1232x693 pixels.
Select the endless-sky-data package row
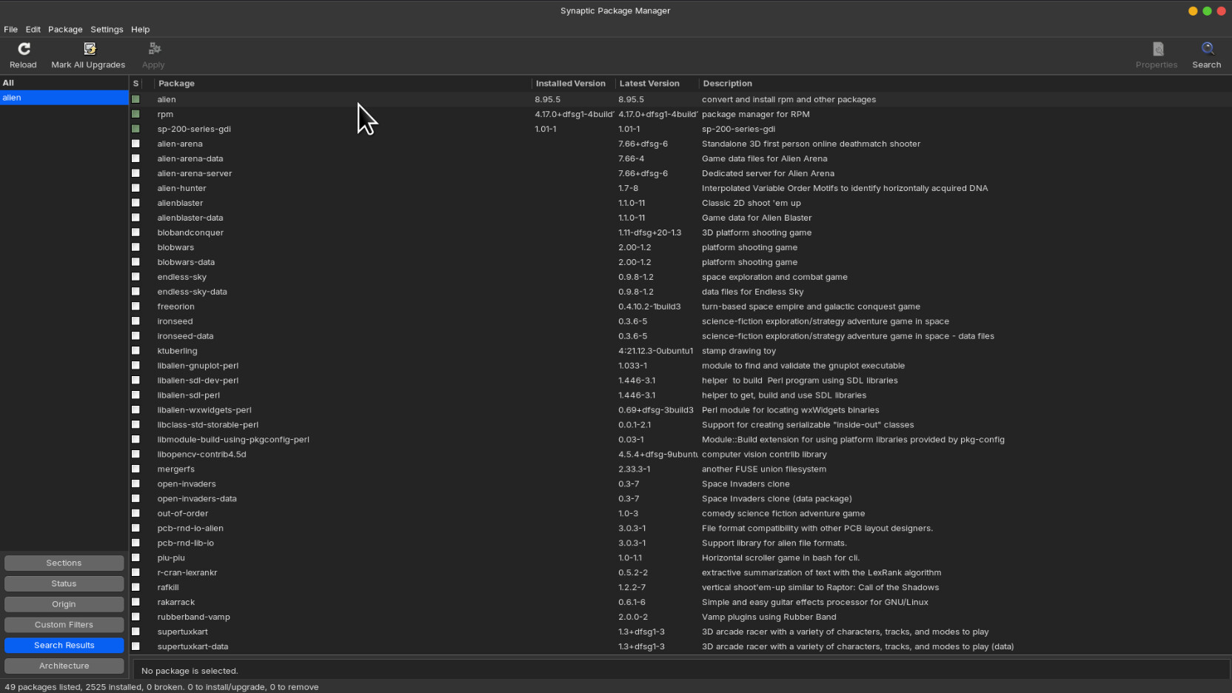(680, 292)
